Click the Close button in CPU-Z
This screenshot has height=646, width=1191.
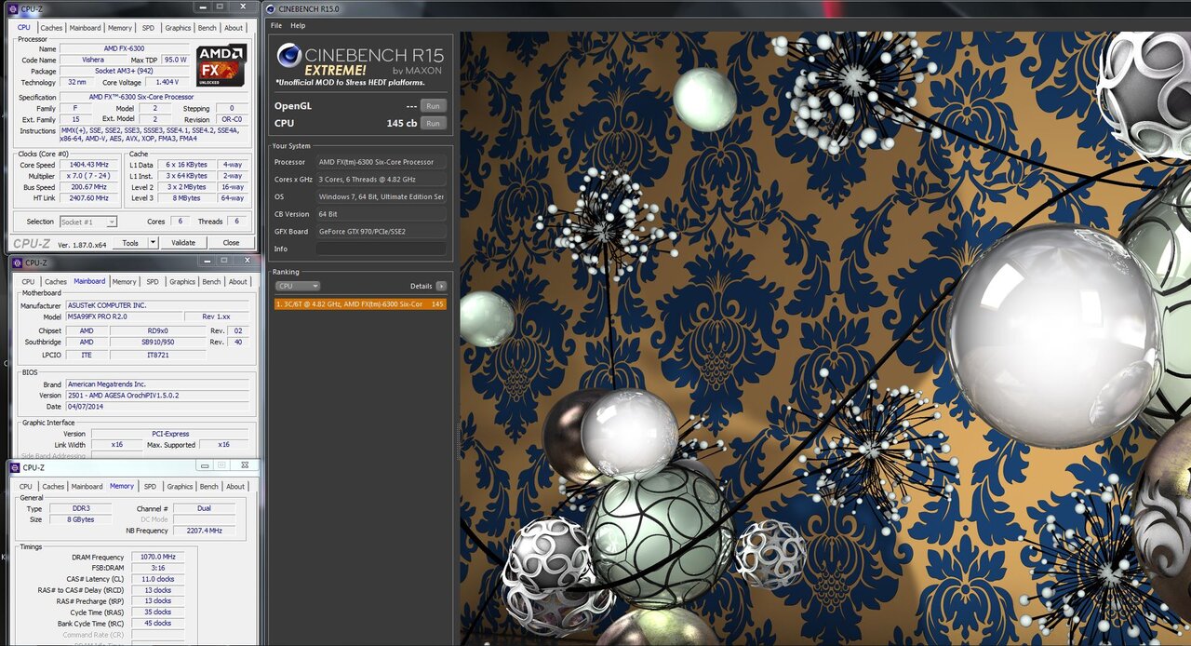coord(231,243)
